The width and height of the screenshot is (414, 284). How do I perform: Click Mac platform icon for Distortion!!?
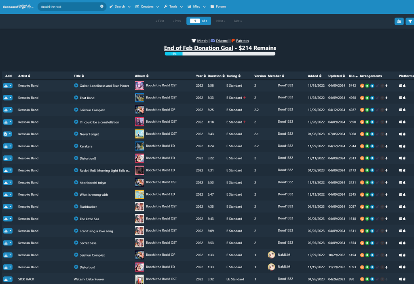[404, 158]
